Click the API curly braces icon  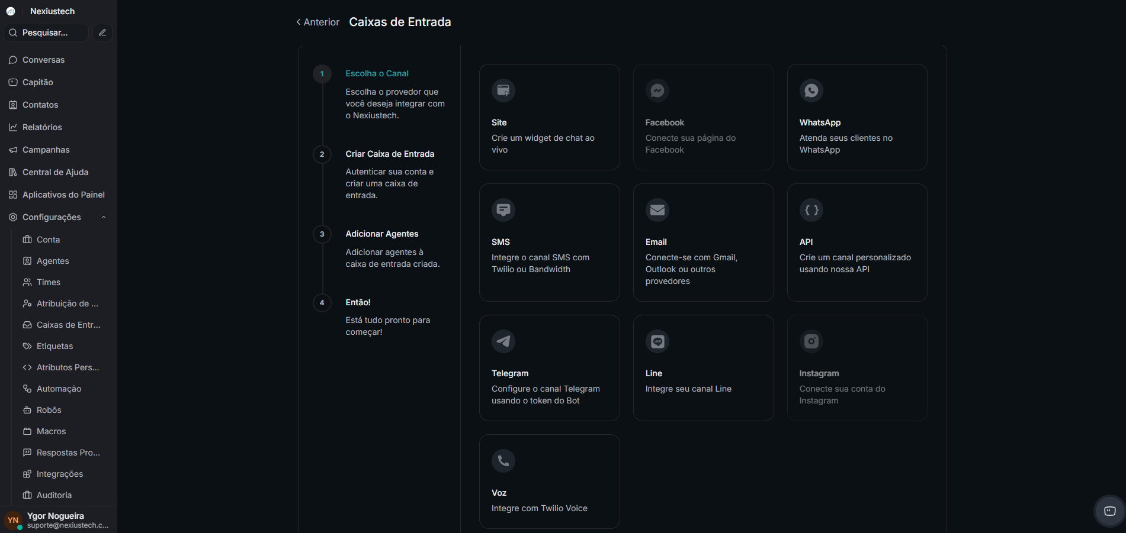[811, 210]
